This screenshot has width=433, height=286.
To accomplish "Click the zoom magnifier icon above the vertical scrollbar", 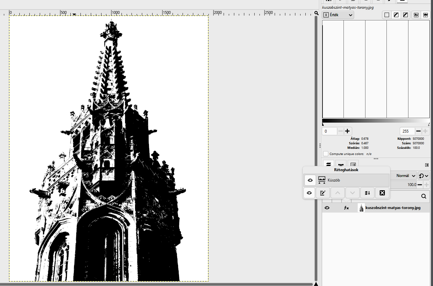I will [x=316, y=13].
